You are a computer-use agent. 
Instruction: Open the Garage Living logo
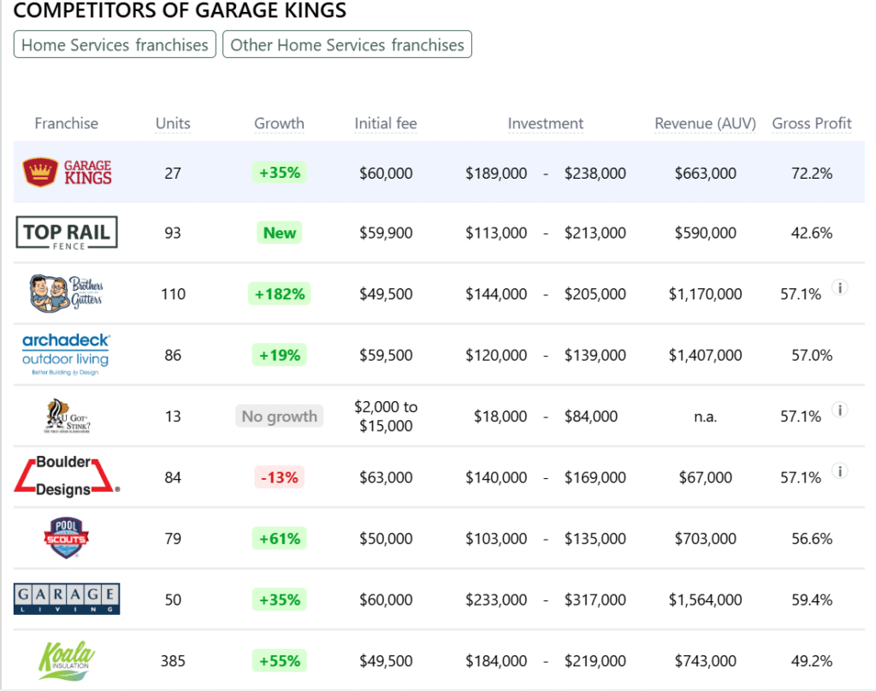click(x=67, y=599)
